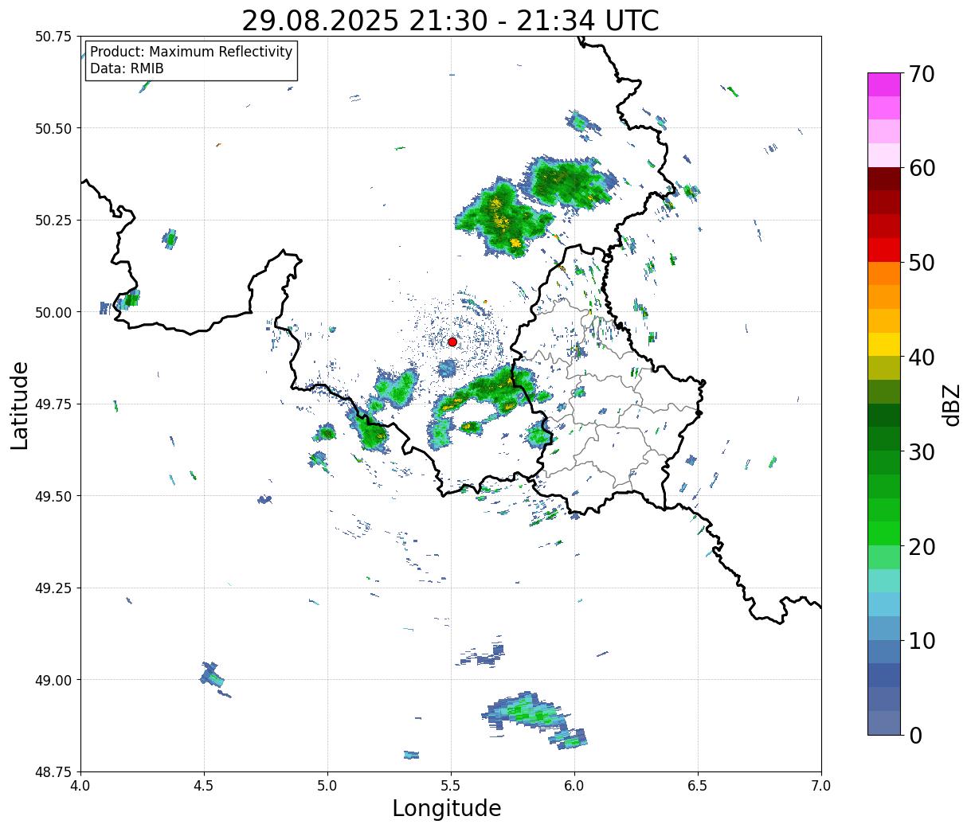The width and height of the screenshot is (971, 828).
Task: Click latitude tick label 49.00
Action: click(x=53, y=680)
